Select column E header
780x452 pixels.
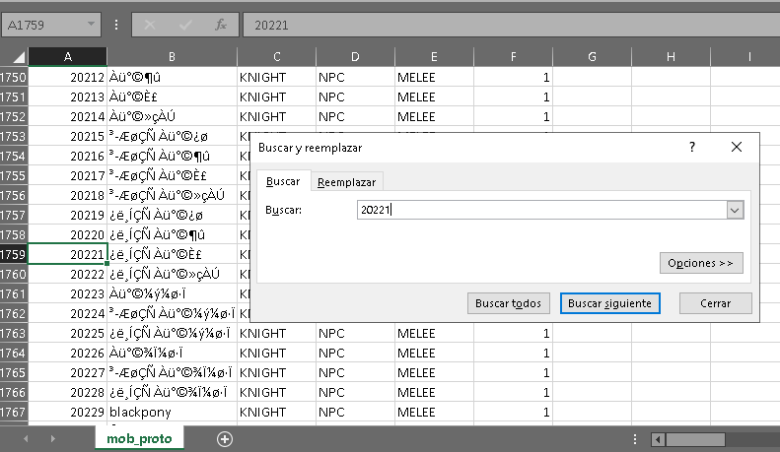point(434,57)
